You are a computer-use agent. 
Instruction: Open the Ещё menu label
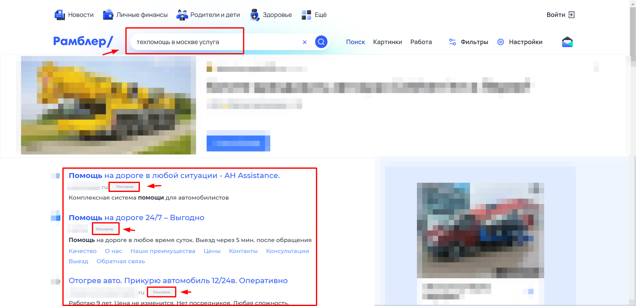(320, 15)
